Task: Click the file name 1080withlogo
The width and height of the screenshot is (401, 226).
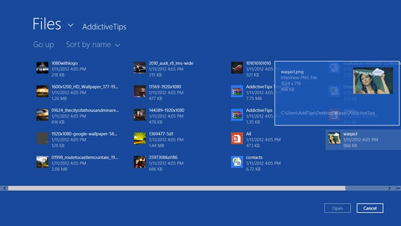Action: 64,63
